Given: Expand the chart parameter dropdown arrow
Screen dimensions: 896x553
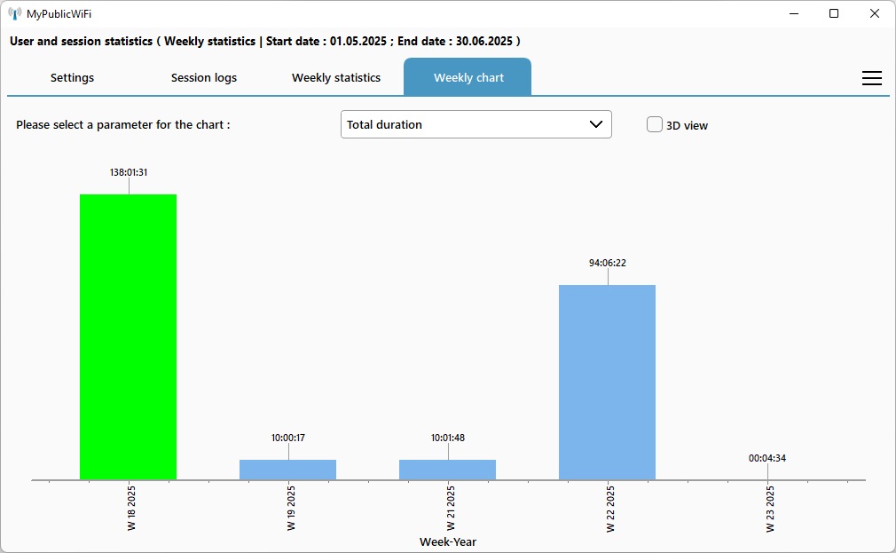Looking at the screenshot, I should (596, 125).
